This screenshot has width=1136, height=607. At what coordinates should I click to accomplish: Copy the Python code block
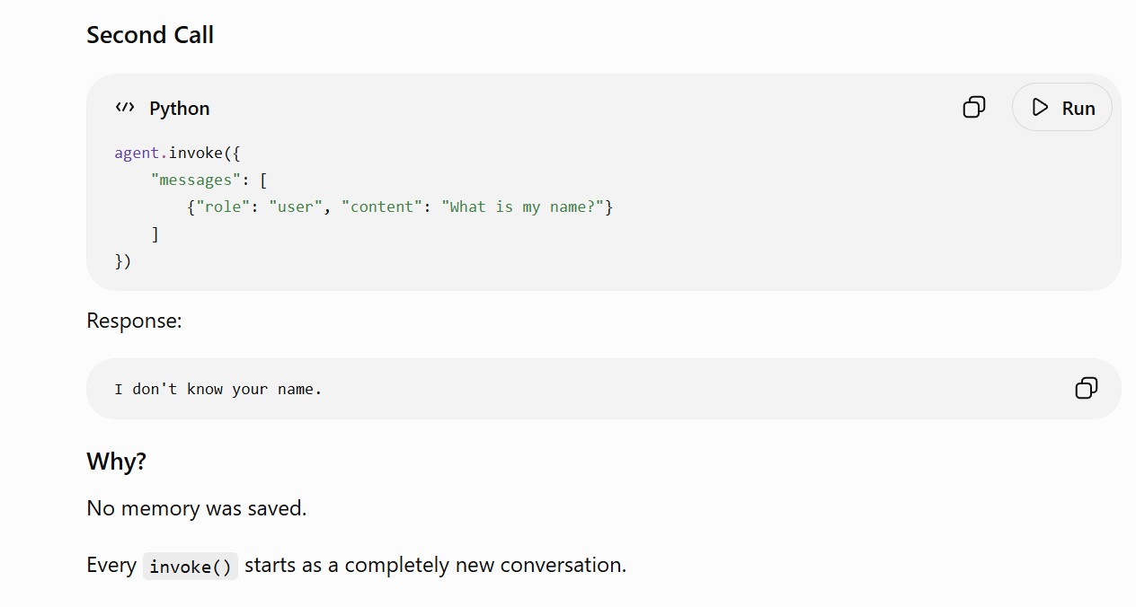click(974, 108)
